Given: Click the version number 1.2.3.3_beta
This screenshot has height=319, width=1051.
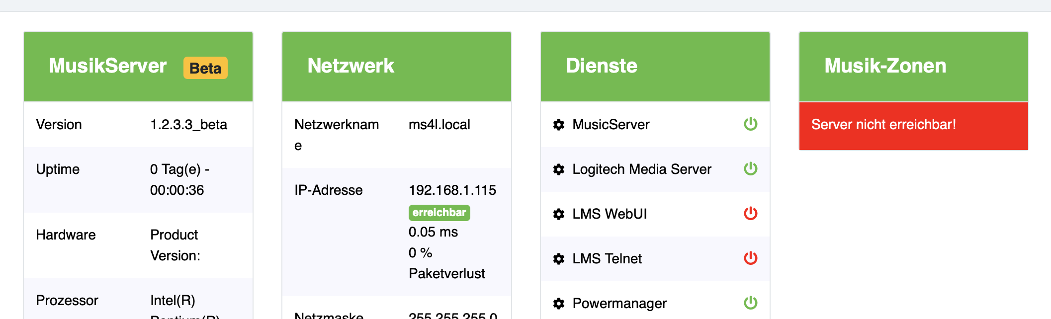Looking at the screenshot, I should (x=188, y=125).
